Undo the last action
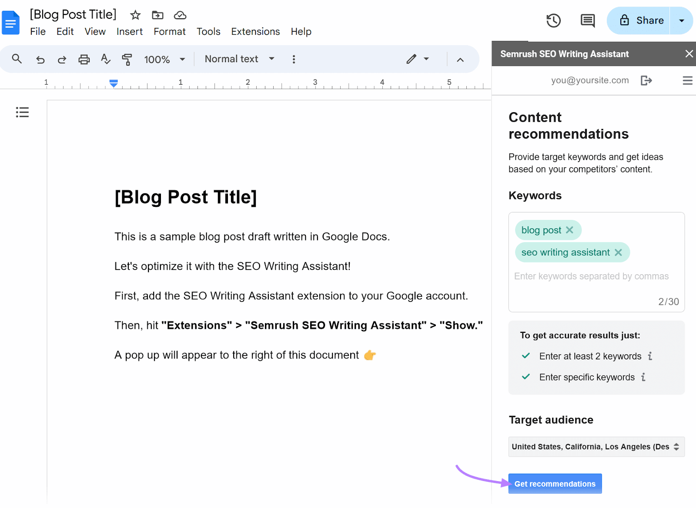The height and width of the screenshot is (508, 696). tap(40, 59)
